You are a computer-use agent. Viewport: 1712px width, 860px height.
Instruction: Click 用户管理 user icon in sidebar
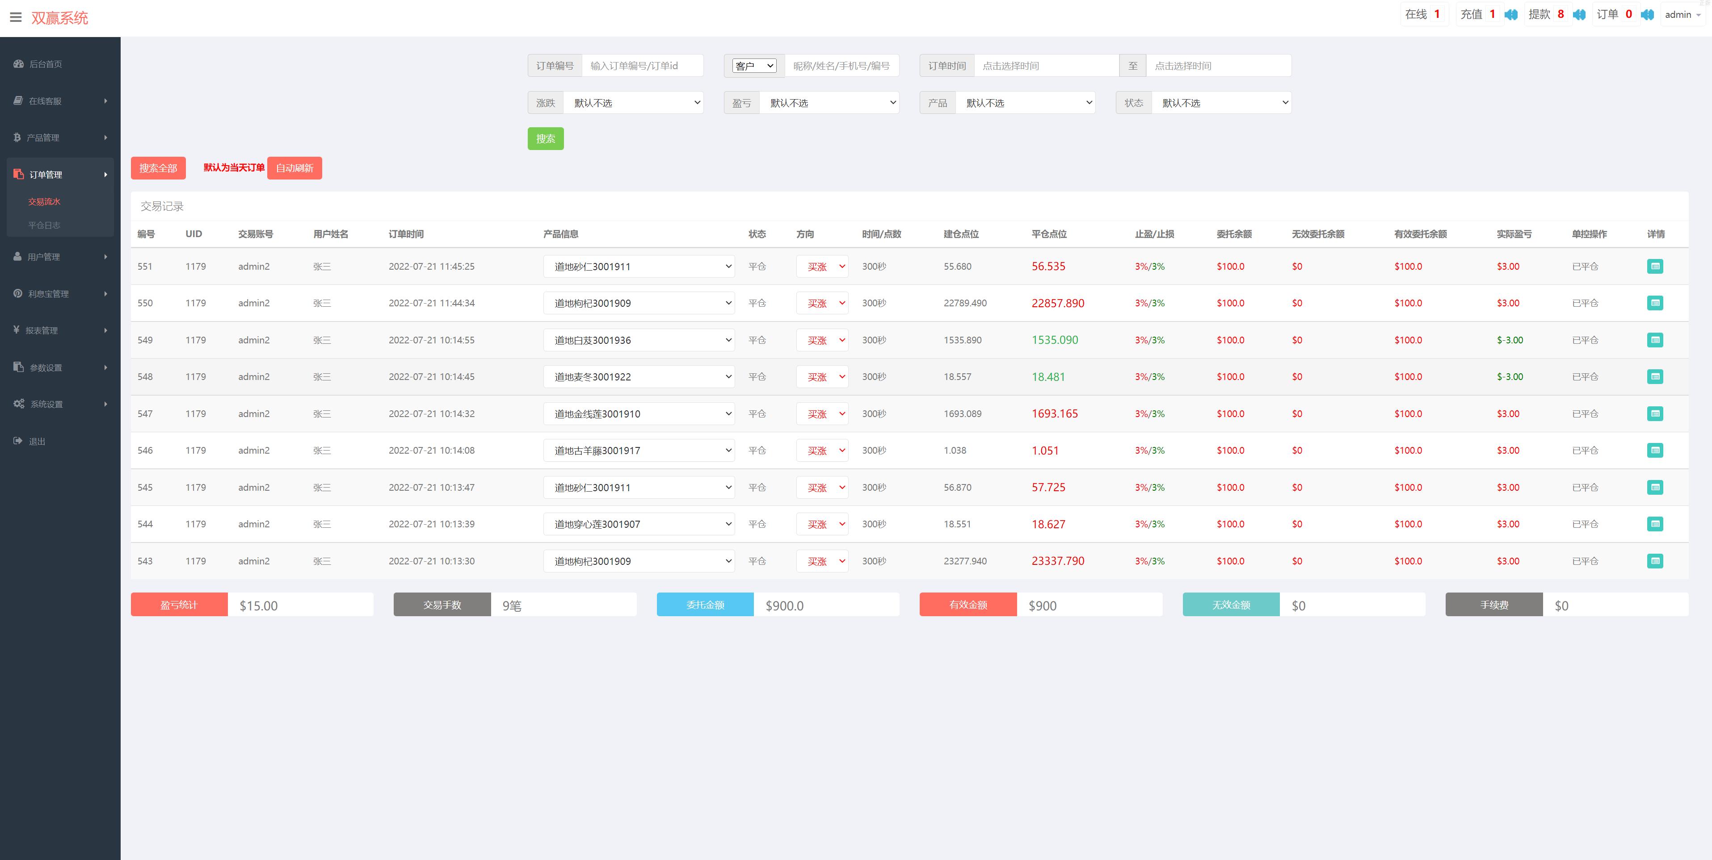pos(18,256)
